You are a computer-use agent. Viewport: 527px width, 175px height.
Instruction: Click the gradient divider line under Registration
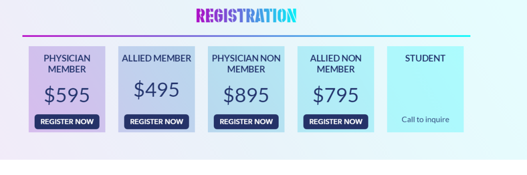(x=246, y=36)
